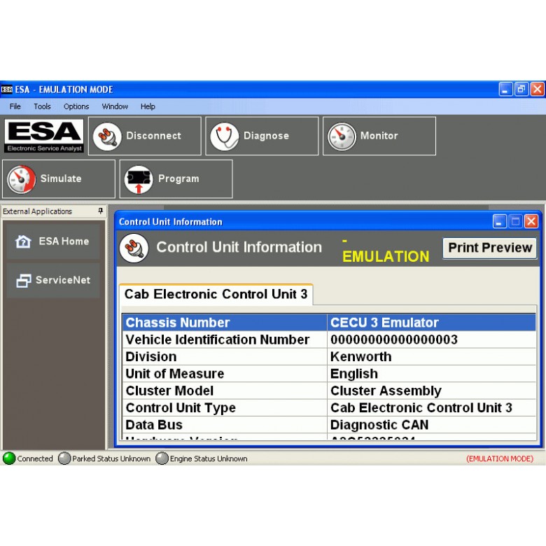
Task: Select the Cluster Model row
Action: click(x=329, y=391)
